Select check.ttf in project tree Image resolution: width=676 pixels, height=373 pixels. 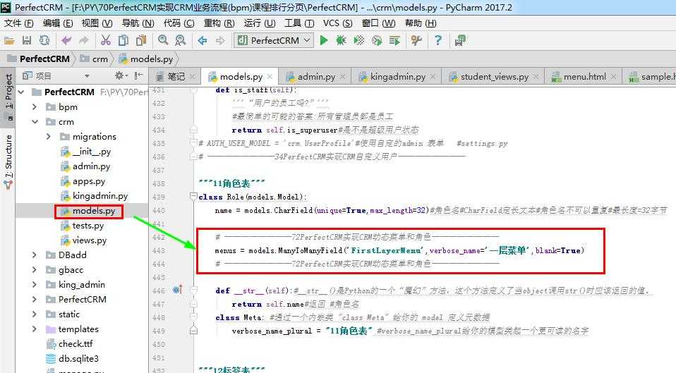point(76,344)
